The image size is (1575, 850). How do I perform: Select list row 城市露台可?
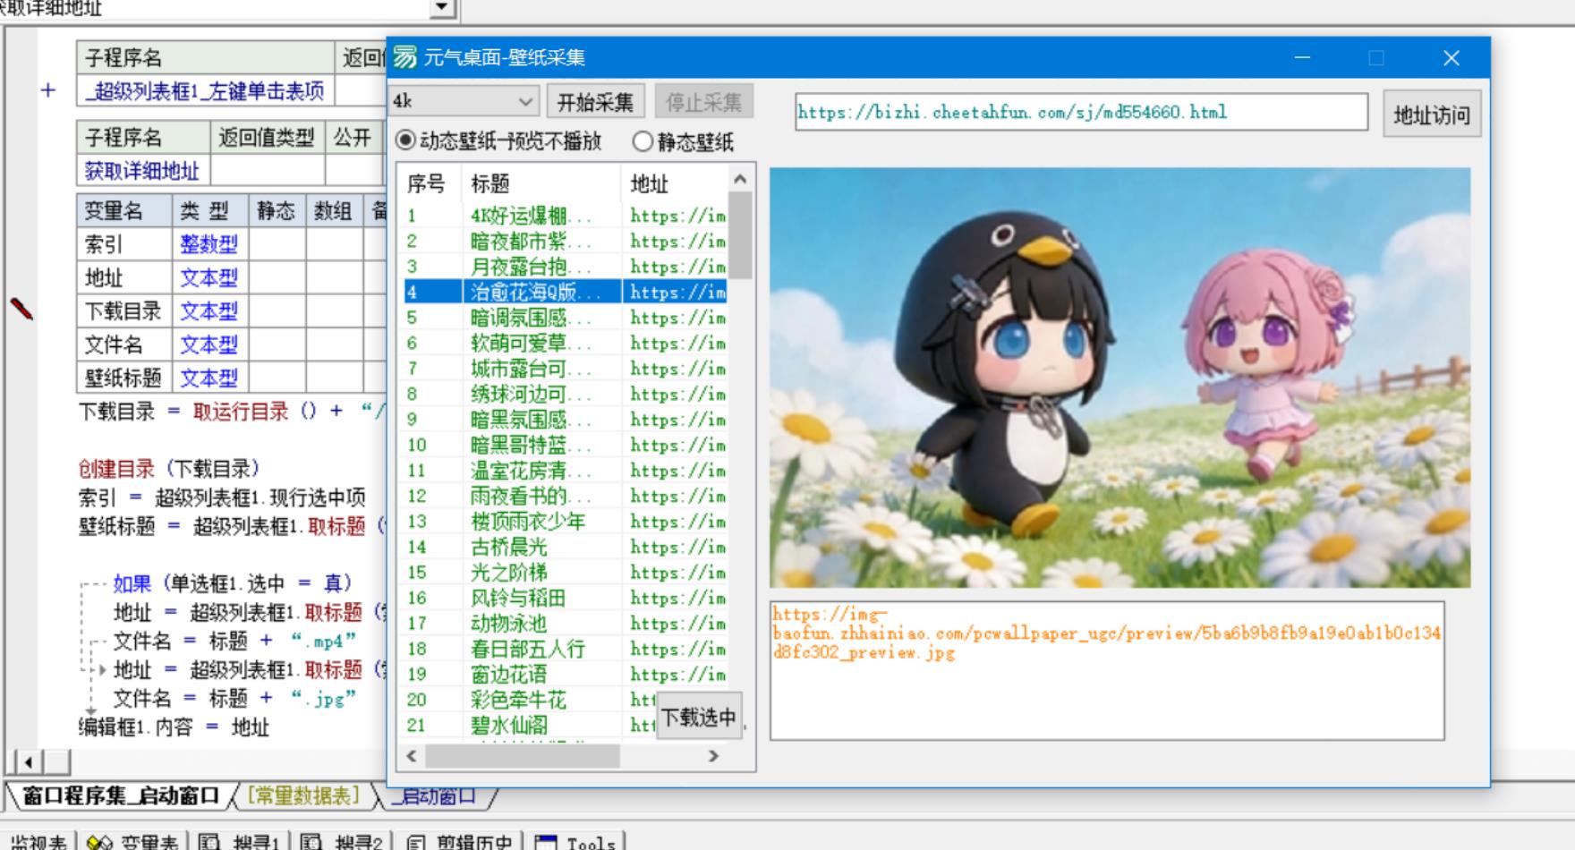566,369
